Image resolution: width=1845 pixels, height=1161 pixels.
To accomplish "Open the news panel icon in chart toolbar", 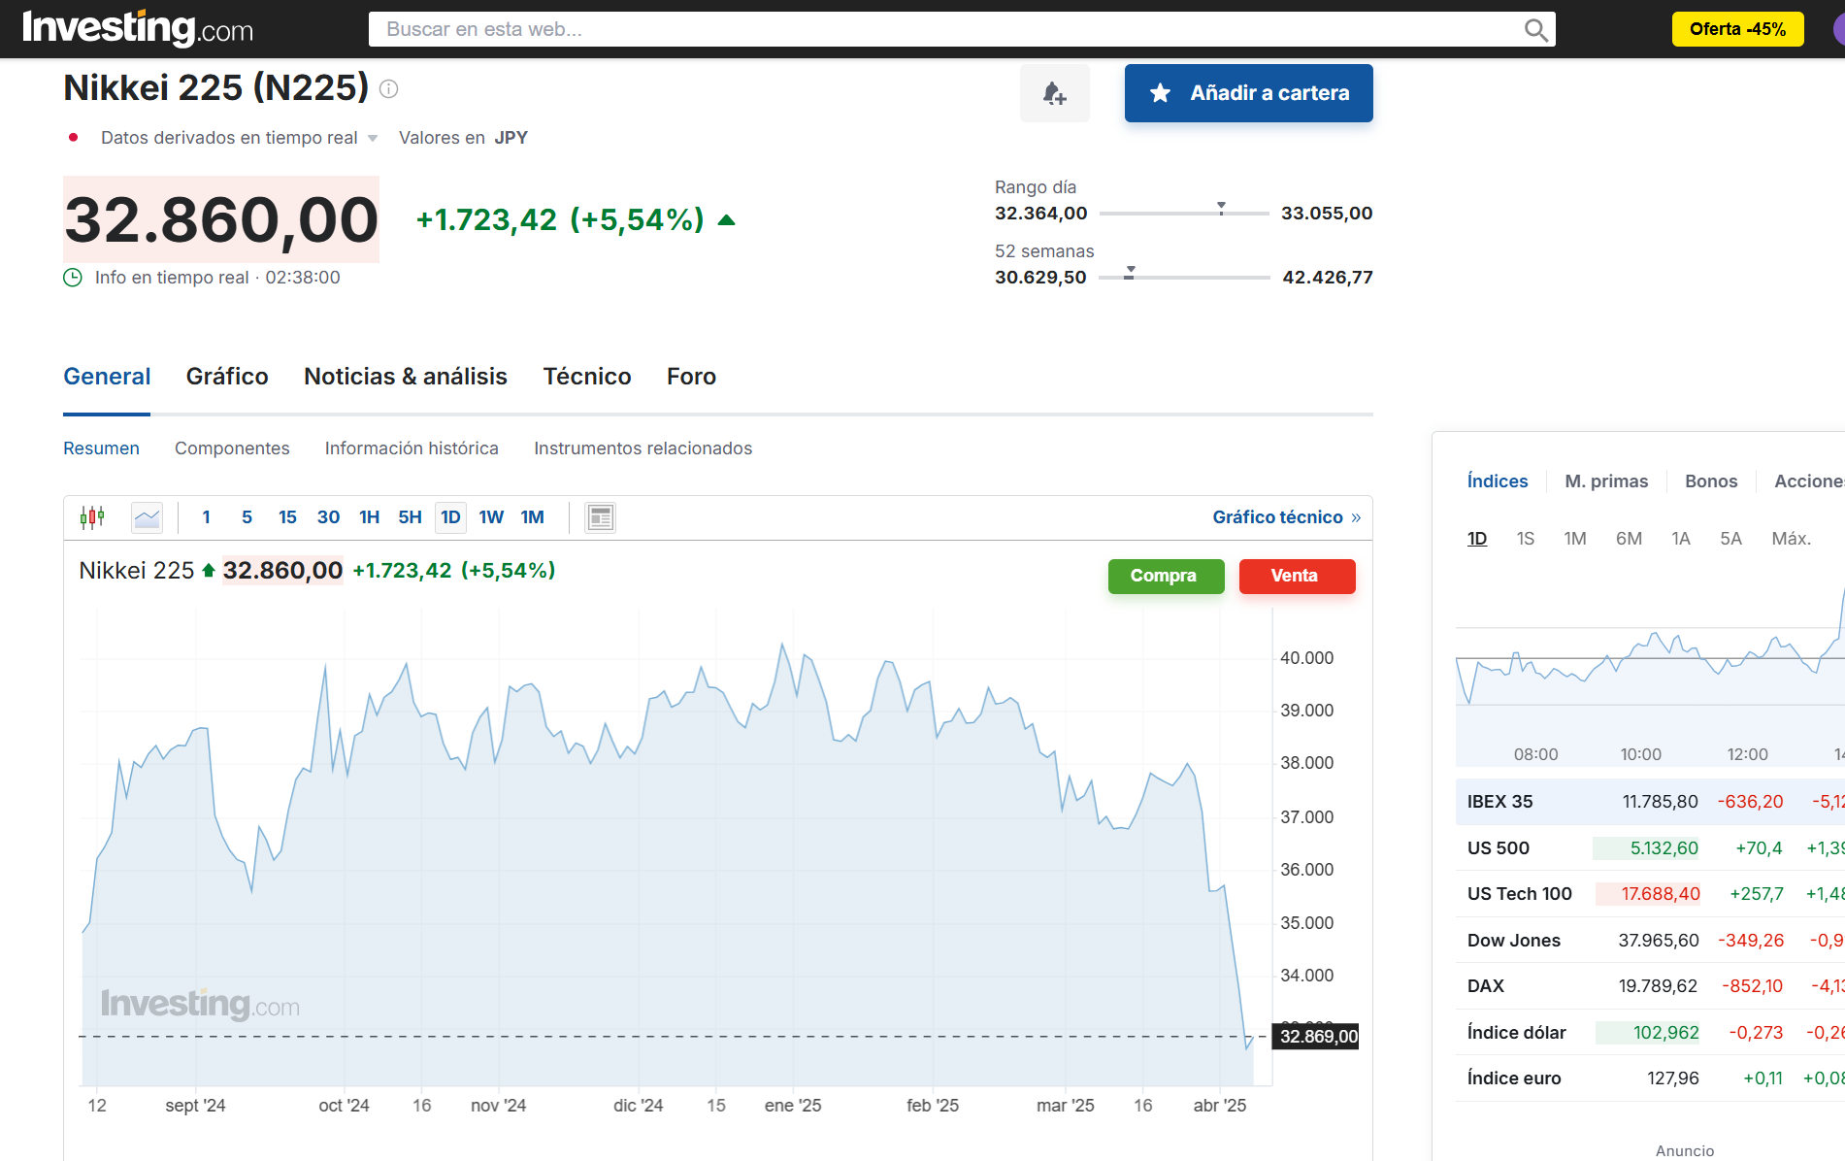I will point(600,517).
